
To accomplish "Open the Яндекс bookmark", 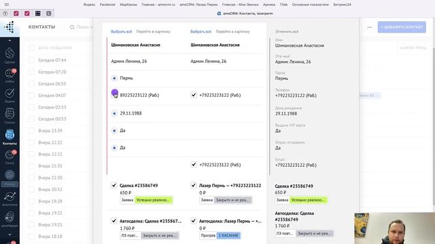I will tap(89, 5).
